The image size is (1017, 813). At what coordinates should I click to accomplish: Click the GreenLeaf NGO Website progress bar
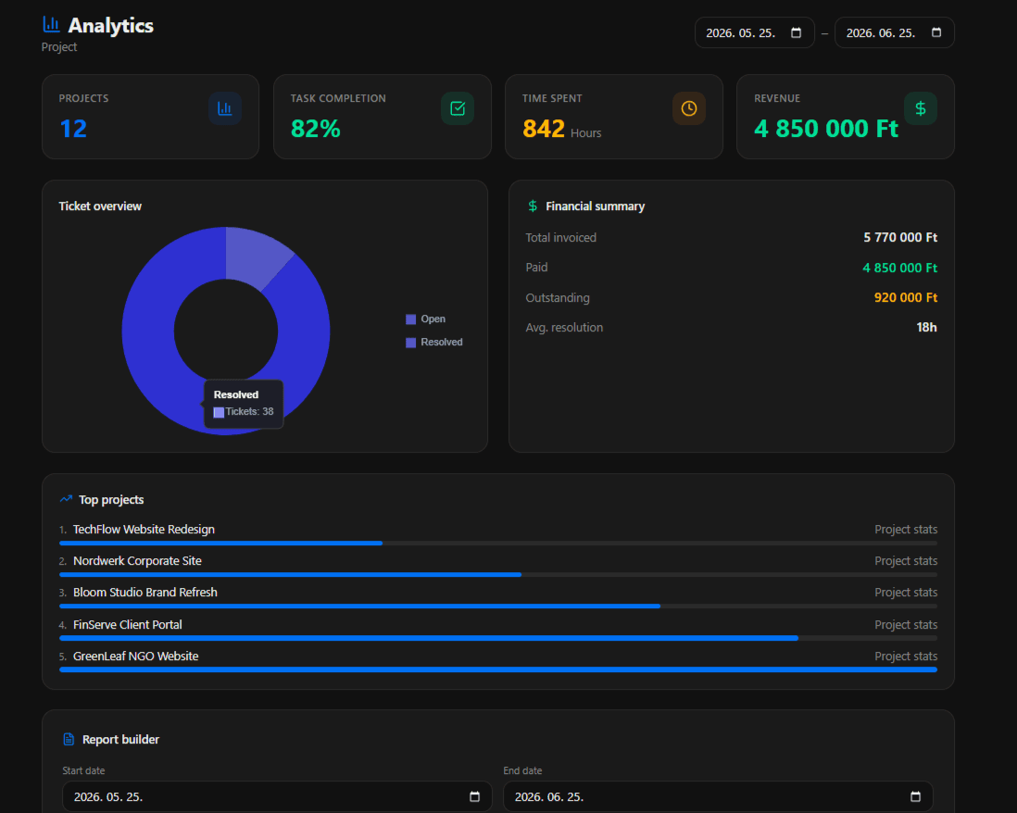pyautogui.click(x=498, y=669)
